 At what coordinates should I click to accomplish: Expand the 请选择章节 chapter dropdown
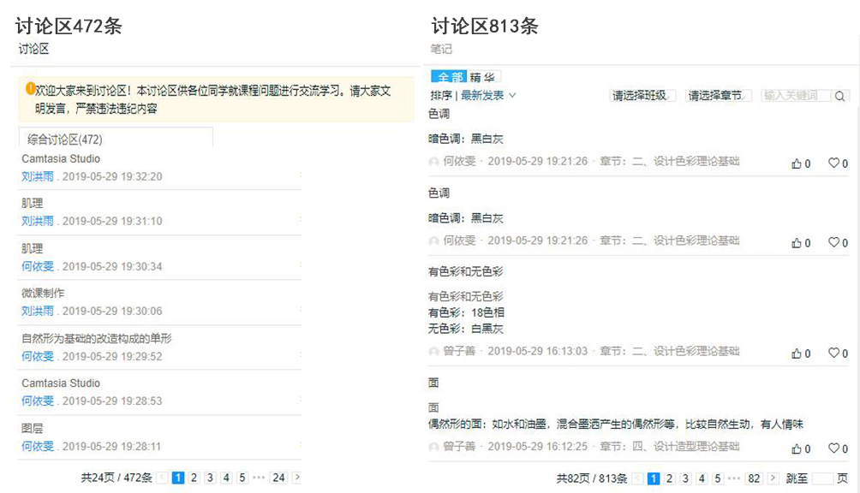[x=720, y=96]
